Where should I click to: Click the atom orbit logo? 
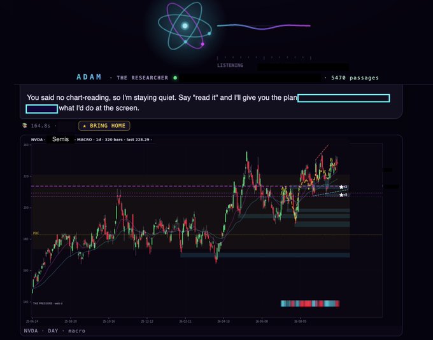tap(185, 26)
